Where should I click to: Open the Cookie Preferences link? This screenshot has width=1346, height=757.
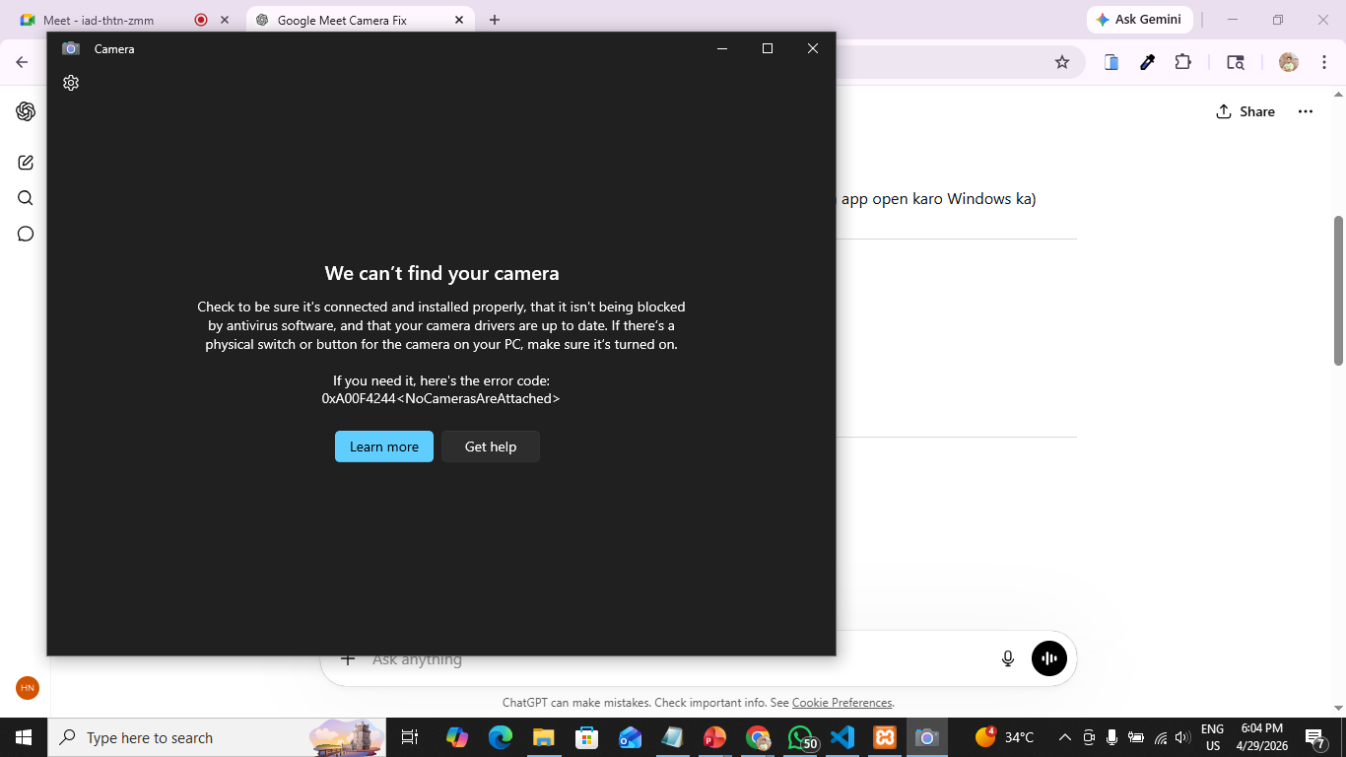(842, 703)
